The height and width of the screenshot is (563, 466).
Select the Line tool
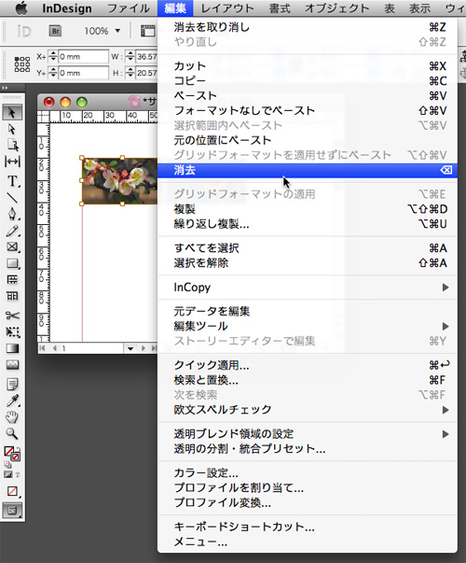coord(12,198)
